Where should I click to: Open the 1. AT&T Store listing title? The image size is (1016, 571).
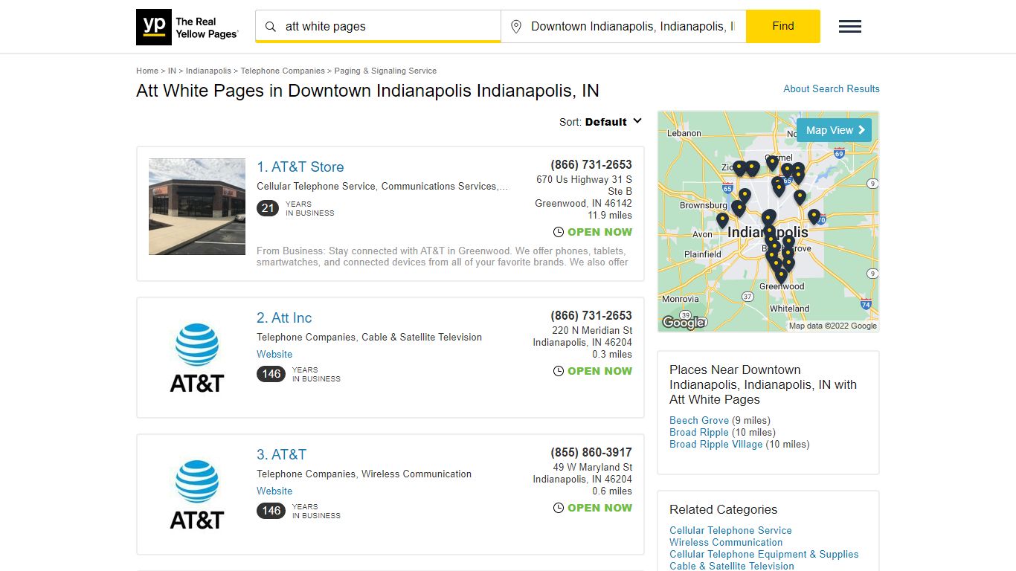[300, 167]
